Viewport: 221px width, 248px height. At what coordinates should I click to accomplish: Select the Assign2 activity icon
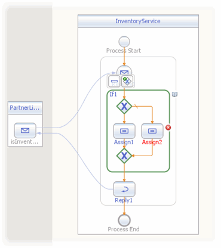pos(152,131)
